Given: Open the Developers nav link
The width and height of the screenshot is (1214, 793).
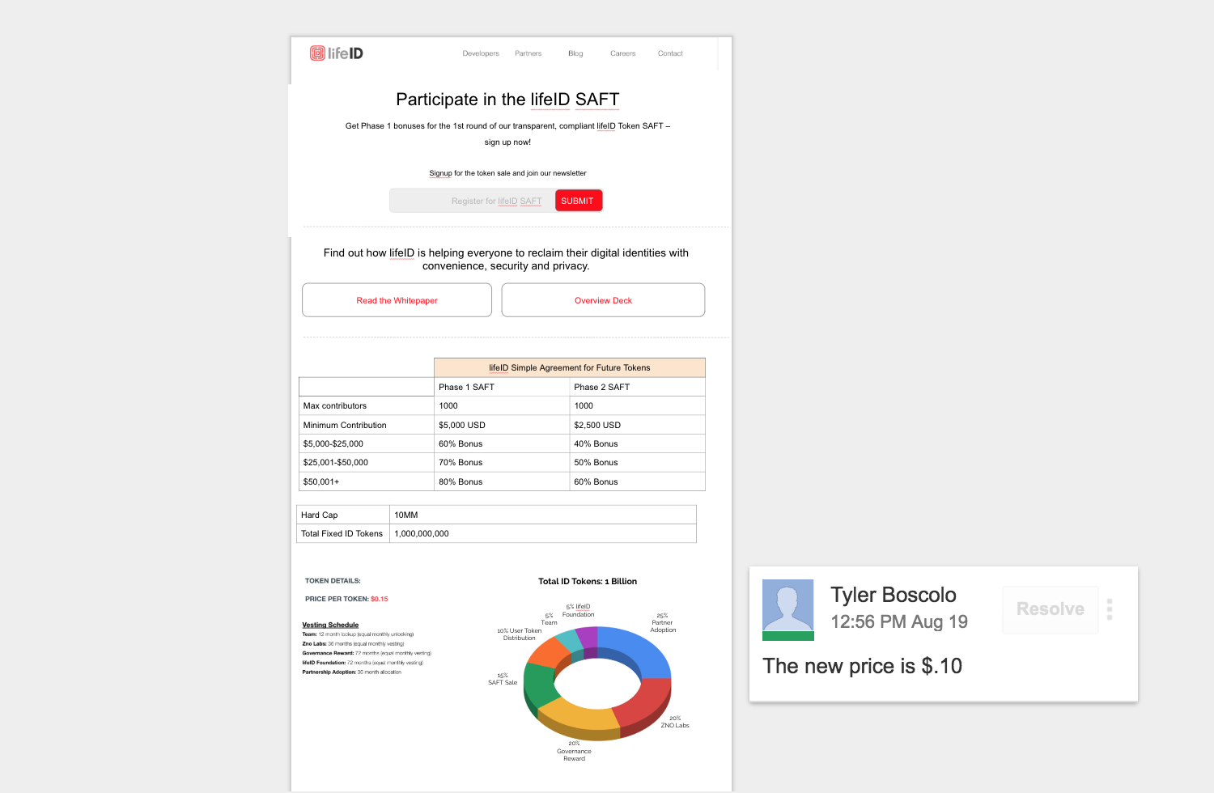Looking at the screenshot, I should tap(481, 53).
